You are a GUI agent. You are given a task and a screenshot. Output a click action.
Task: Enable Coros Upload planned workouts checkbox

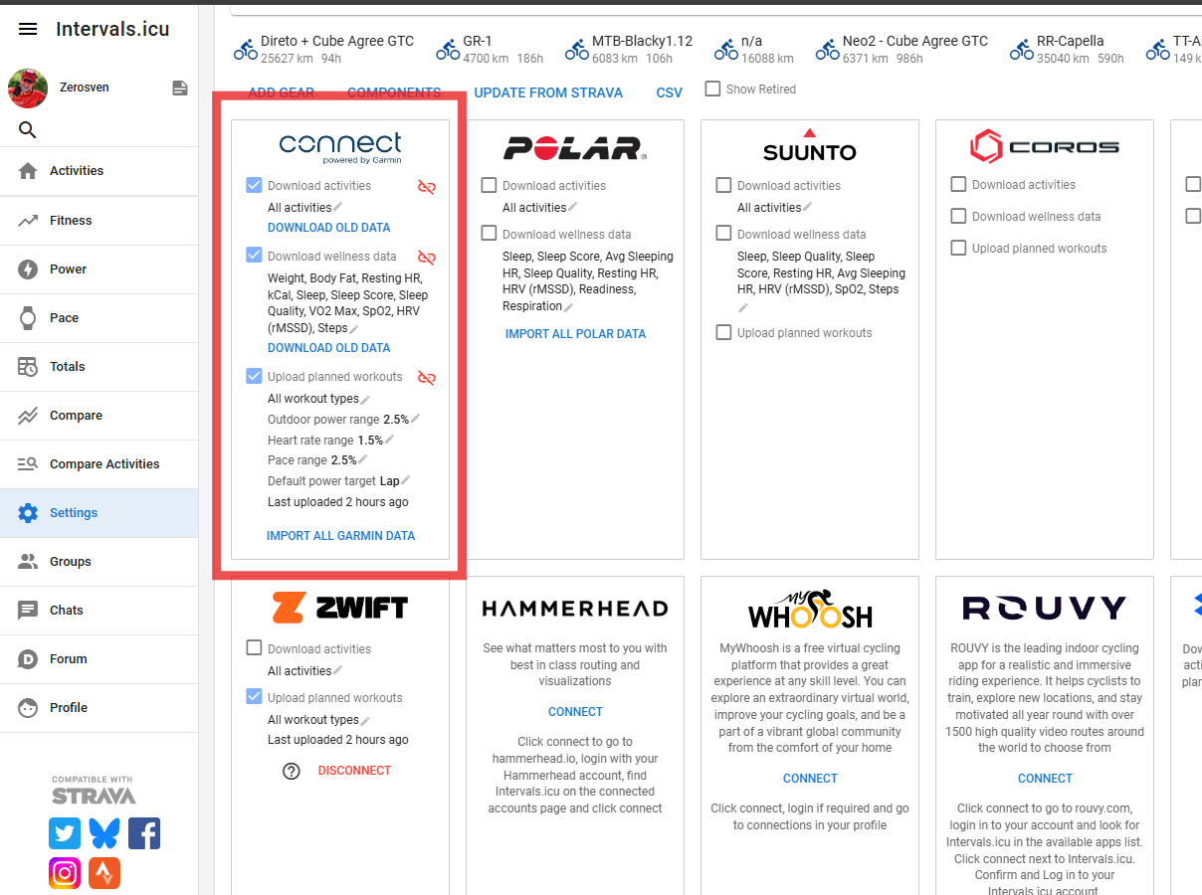(x=958, y=249)
